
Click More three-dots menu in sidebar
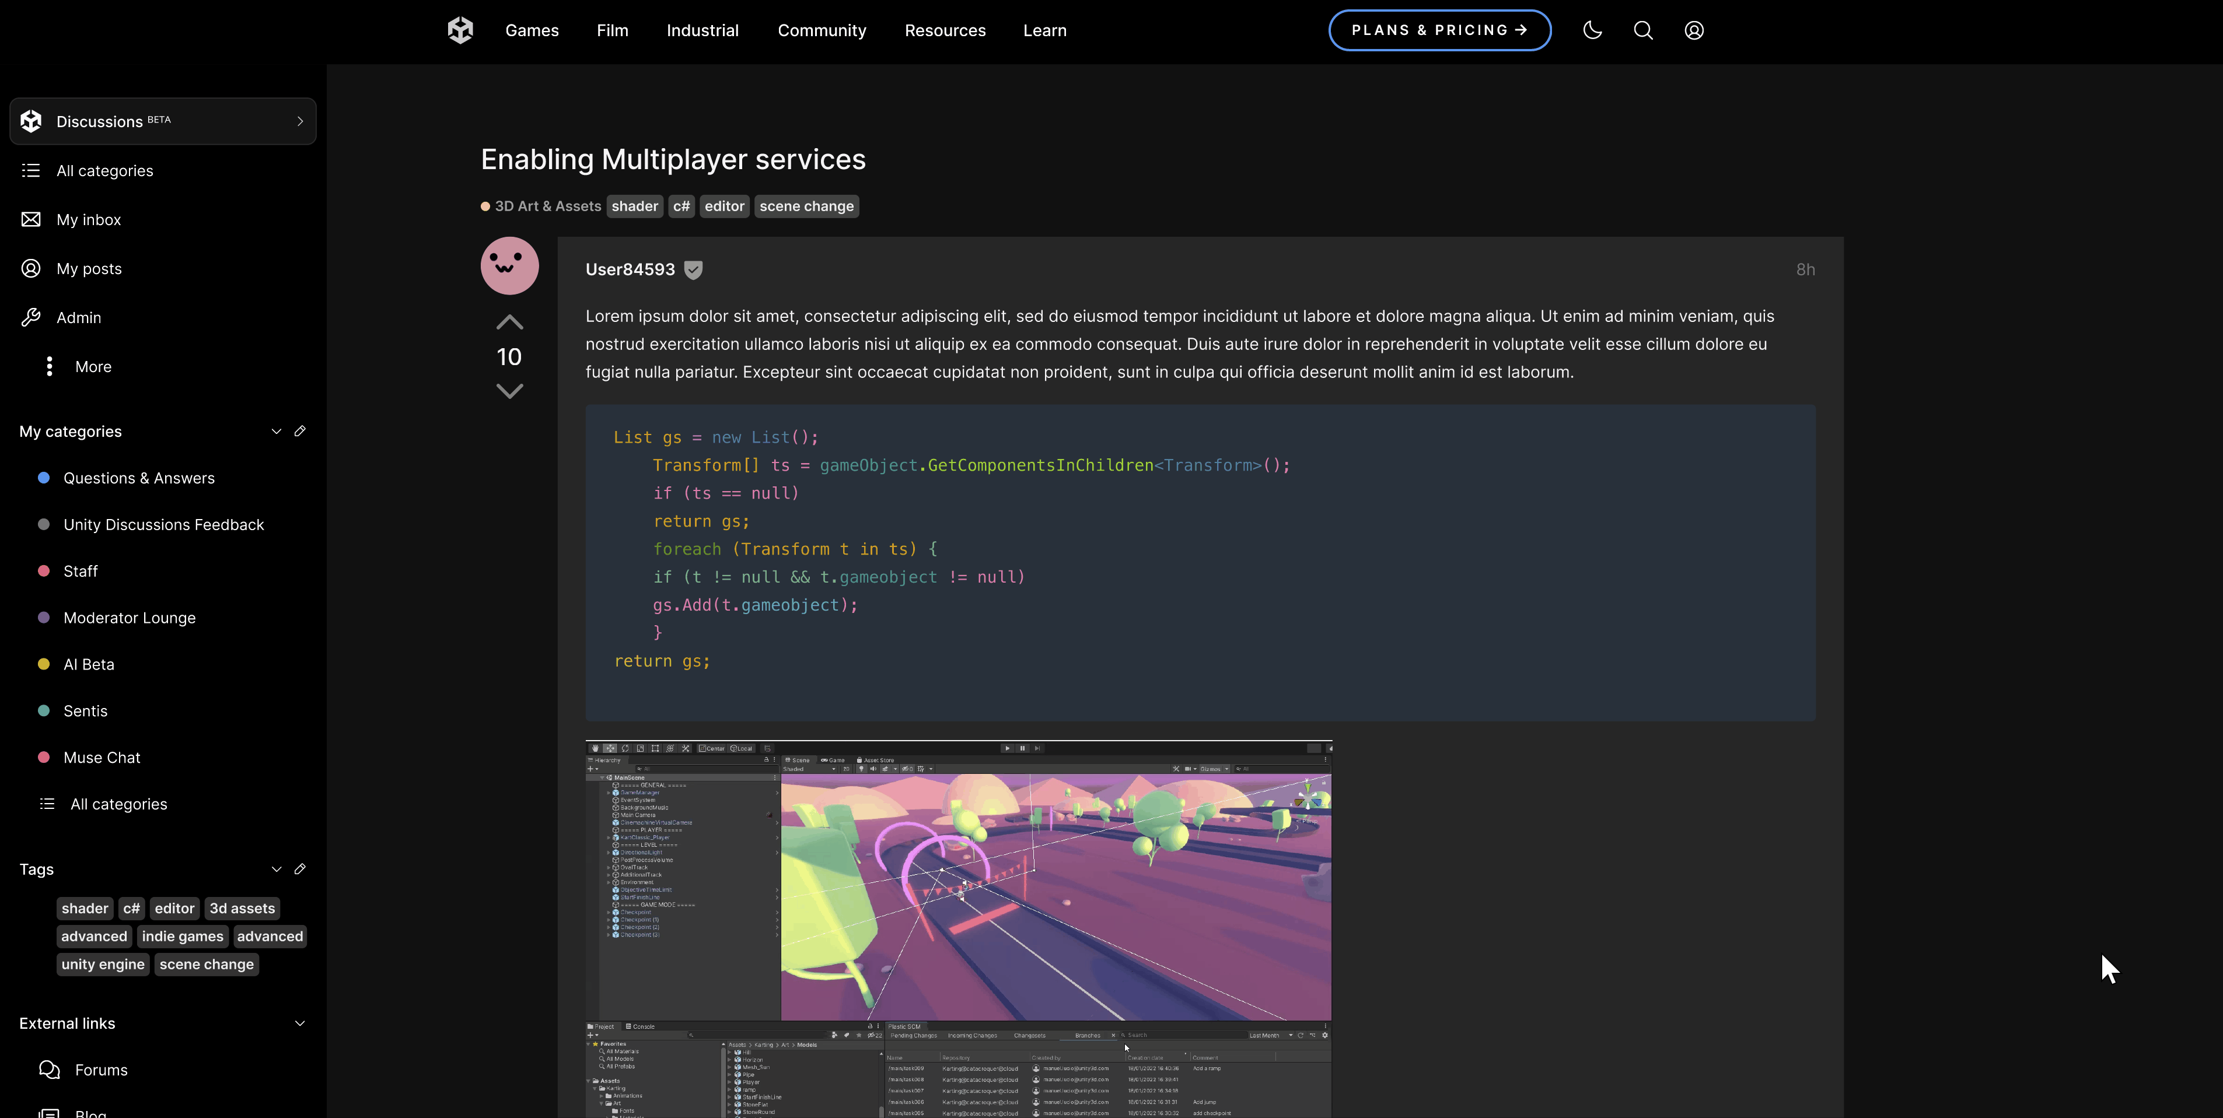click(x=49, y=367)
